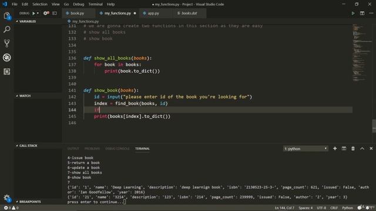Kill the terminal with trash icon
The height and width of the screenshot is (211, 376).
pyautogui.click(x=353, y=148)
